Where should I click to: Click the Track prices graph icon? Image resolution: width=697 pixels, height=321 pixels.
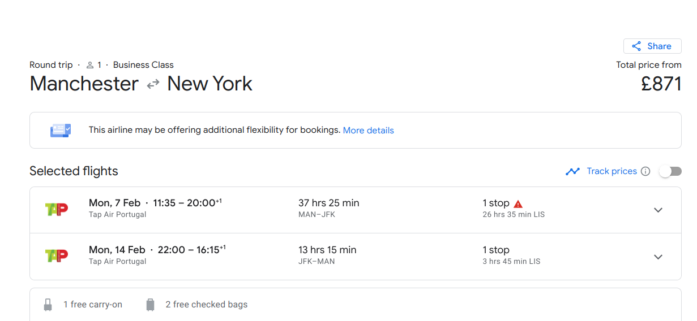tap(572, 171)
